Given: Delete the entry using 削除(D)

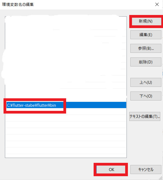Looking at the screenshot, I should (x=146, y=62).
